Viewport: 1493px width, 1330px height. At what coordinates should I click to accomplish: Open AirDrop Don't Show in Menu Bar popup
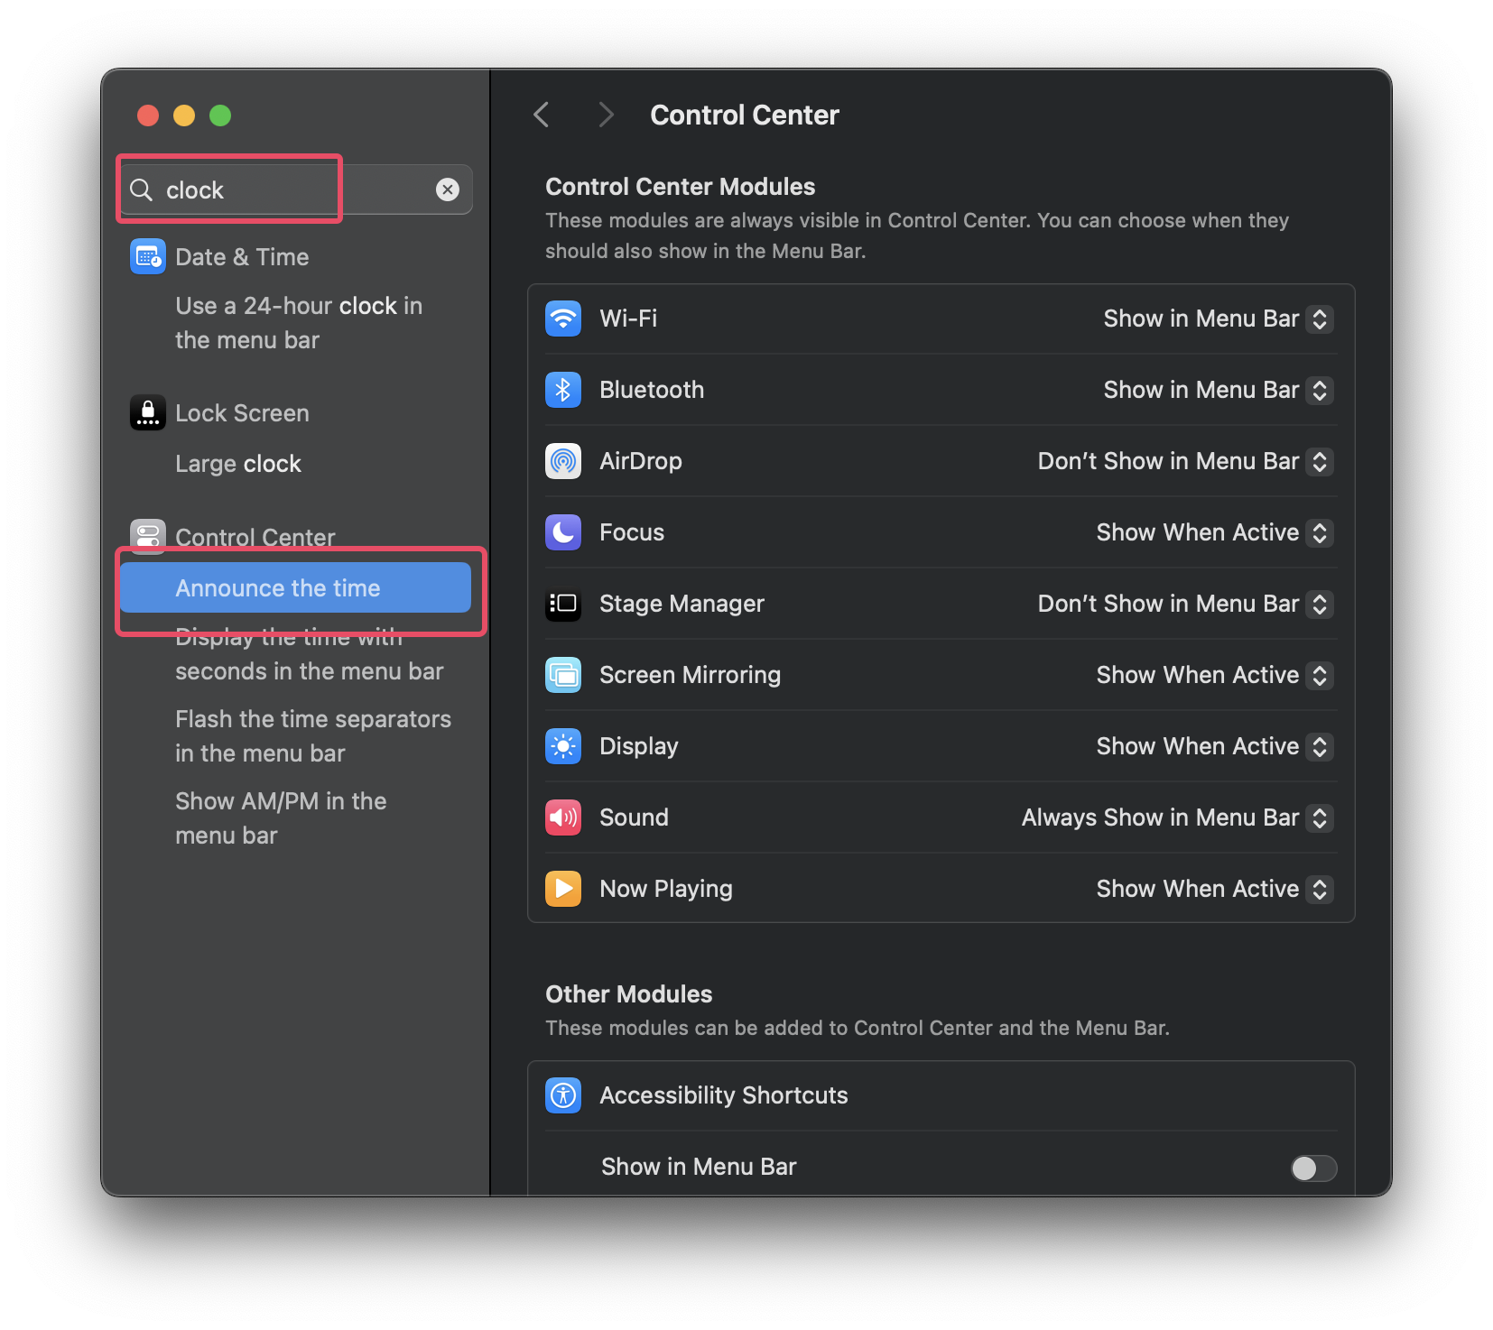coord(1185,461)
